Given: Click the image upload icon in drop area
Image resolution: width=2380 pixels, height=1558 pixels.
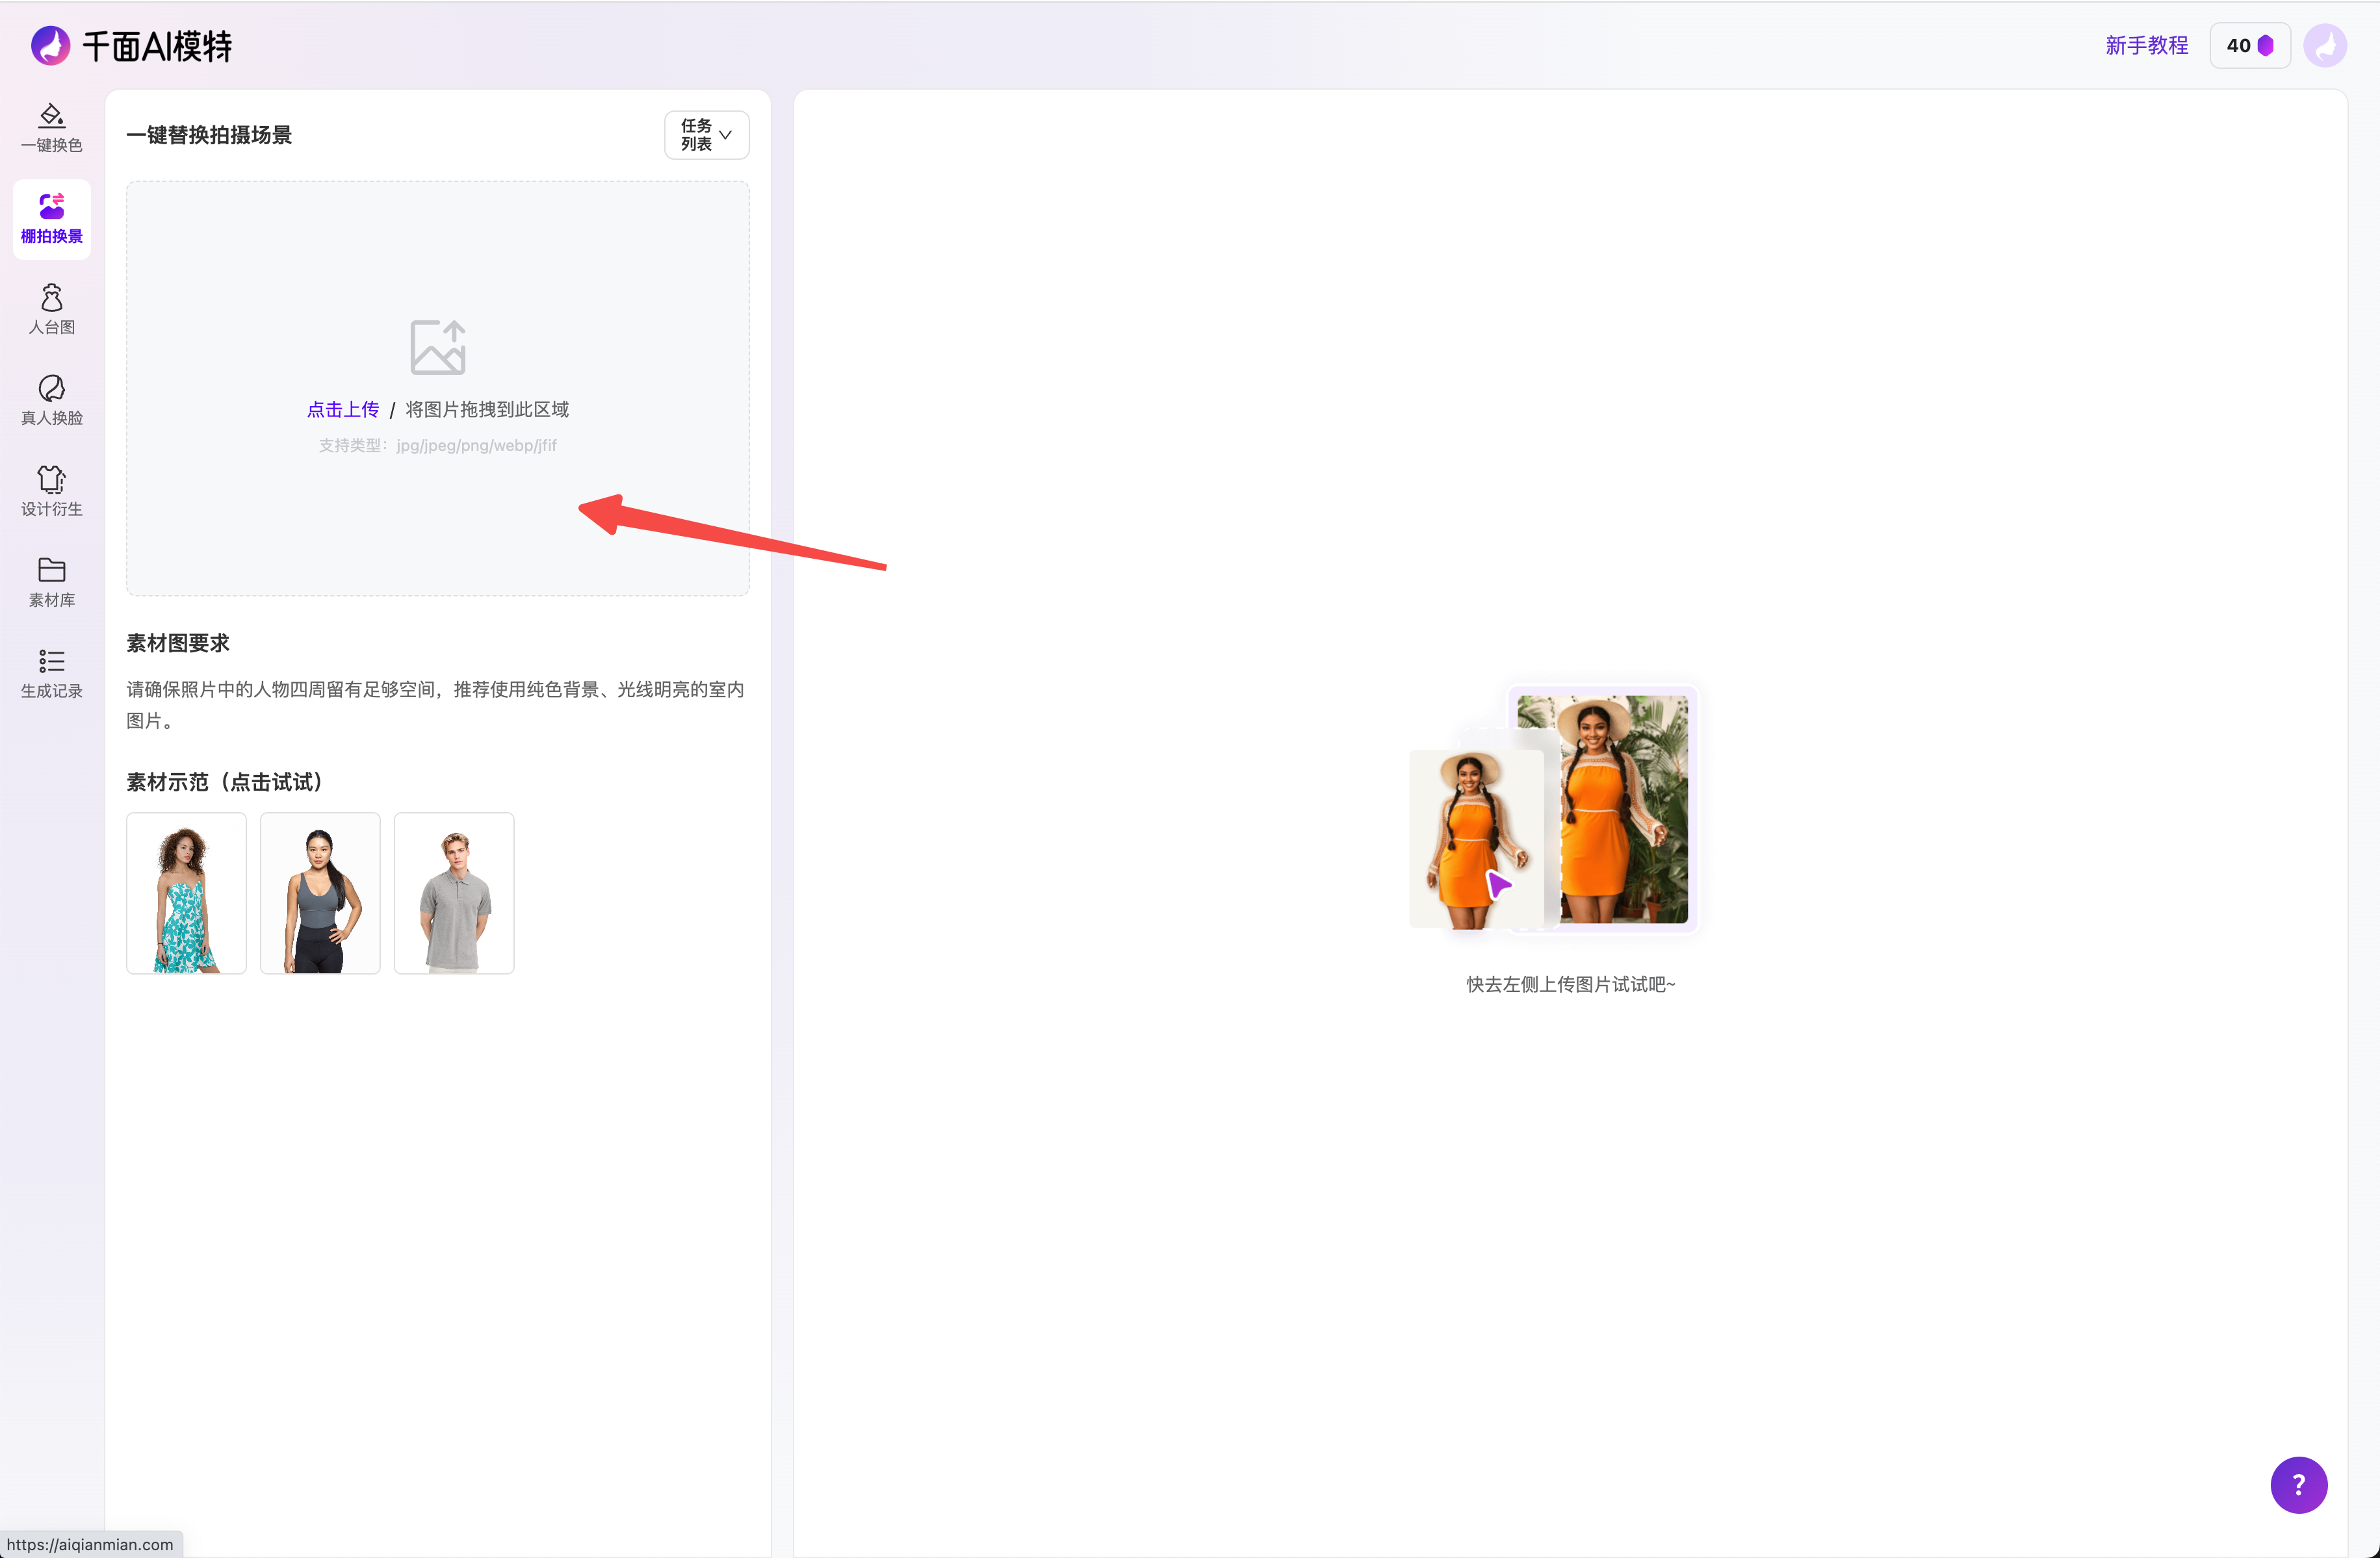Looking at the screenshot, I should pos(438,347).
